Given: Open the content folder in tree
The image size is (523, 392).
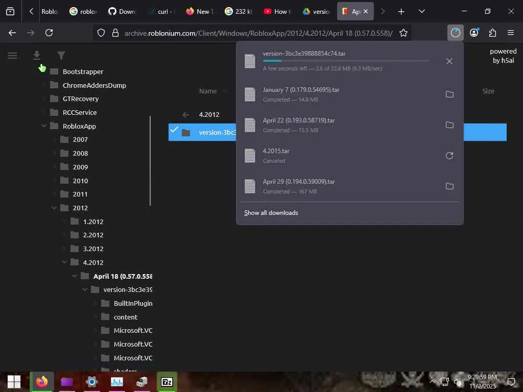Looking at the screenshot, I should click(126, 317).
